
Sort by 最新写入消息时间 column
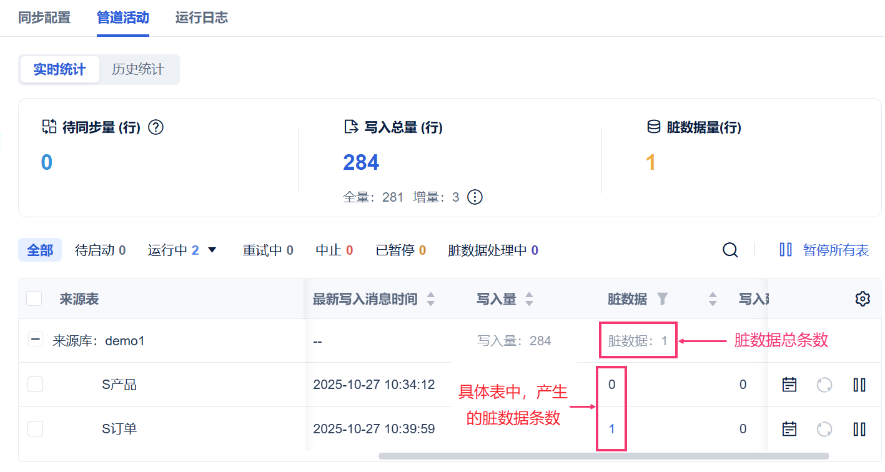pos(430,299)
